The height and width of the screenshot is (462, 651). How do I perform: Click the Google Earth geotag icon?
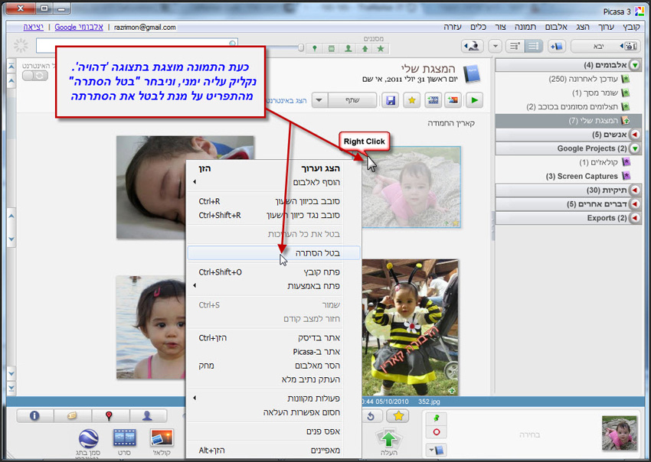88,439
